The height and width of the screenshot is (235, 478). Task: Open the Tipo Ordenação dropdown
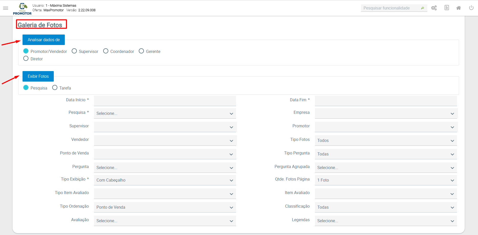(165, 207)
